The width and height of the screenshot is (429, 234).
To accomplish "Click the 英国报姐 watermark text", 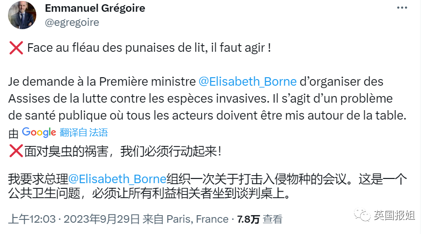I will (394, 216).
